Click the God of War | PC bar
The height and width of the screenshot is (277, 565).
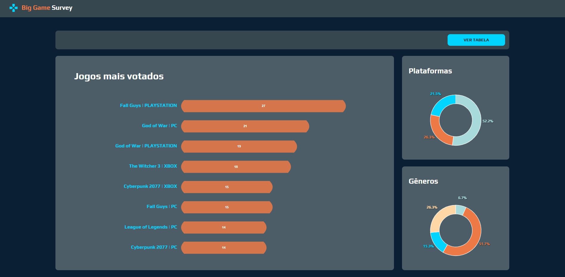point(245,126)
